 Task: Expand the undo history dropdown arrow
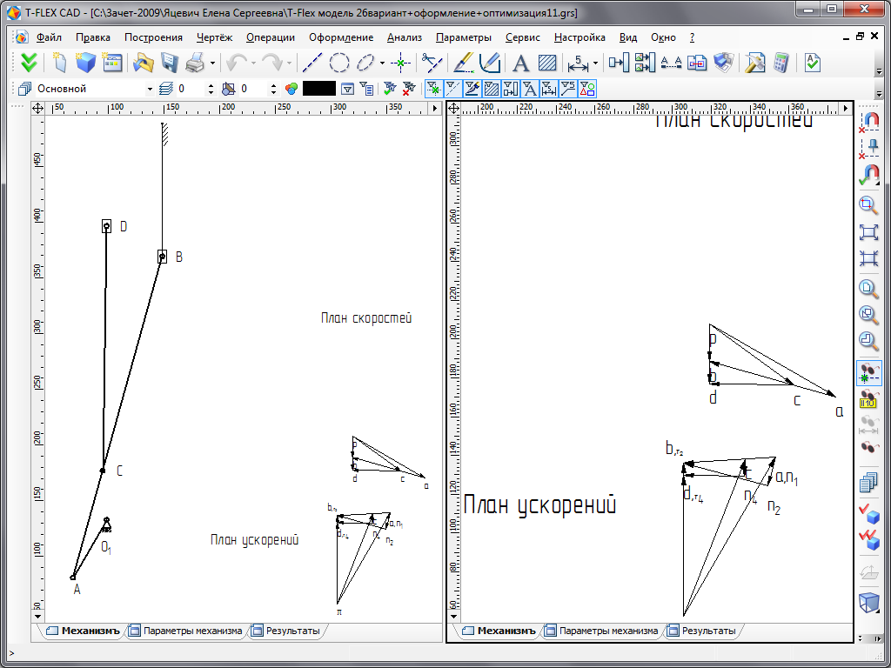[x=253, y=63]
